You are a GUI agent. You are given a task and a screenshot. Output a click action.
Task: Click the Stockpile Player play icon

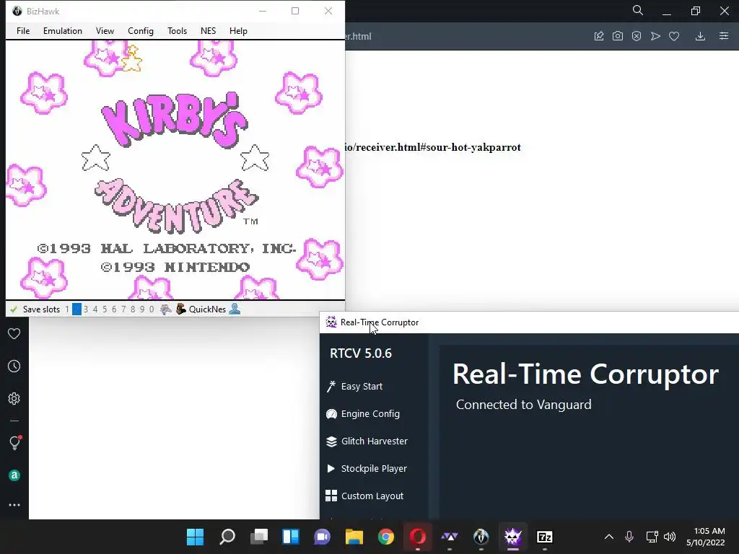(331, 469)
